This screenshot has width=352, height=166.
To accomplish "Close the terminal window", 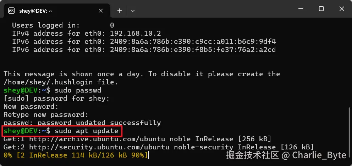I will (x=342, y=9).
